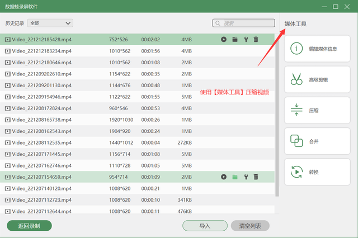Click the 清空列表 button
This screenshot has width=358, height=238.
250,226
